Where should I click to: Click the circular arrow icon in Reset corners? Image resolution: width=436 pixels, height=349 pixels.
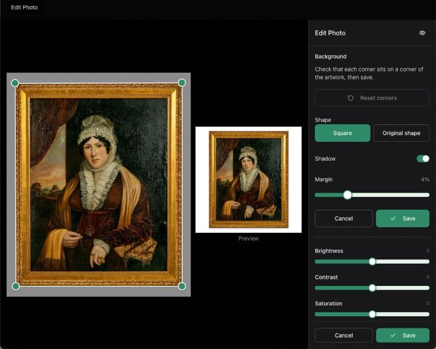click(x=351, y=98)
